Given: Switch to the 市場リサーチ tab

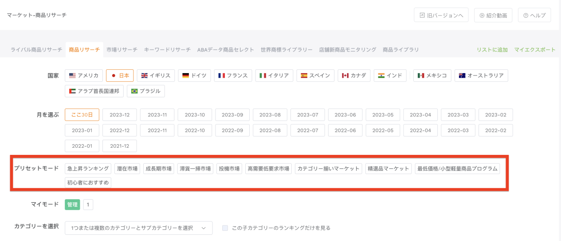Looking at the screenshot, I should point(122,50).
